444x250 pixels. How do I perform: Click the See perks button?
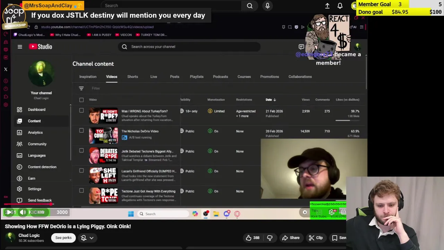coord(63,238)
